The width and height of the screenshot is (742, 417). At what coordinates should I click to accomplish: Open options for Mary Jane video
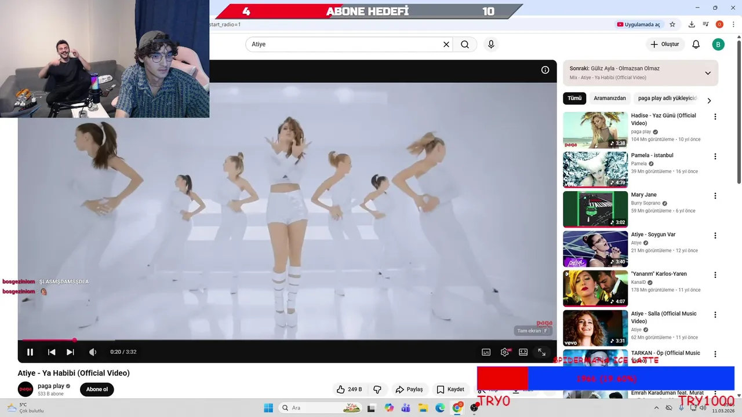pos(715,196)
